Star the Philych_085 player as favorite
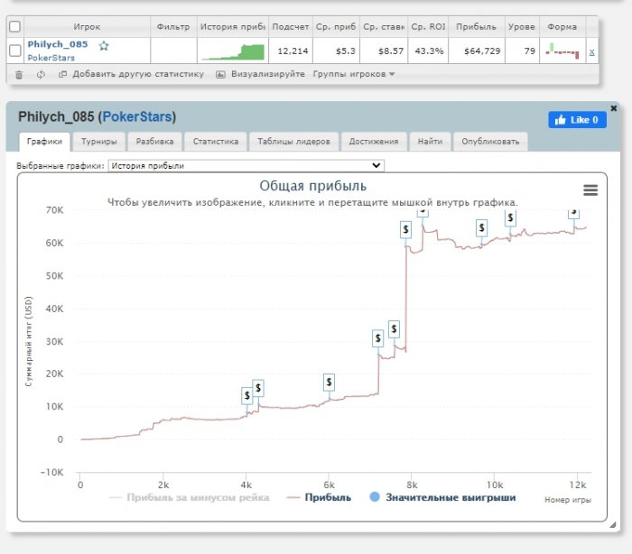The width and height of the screenshot is (632, 554). (x=104, y=45)
